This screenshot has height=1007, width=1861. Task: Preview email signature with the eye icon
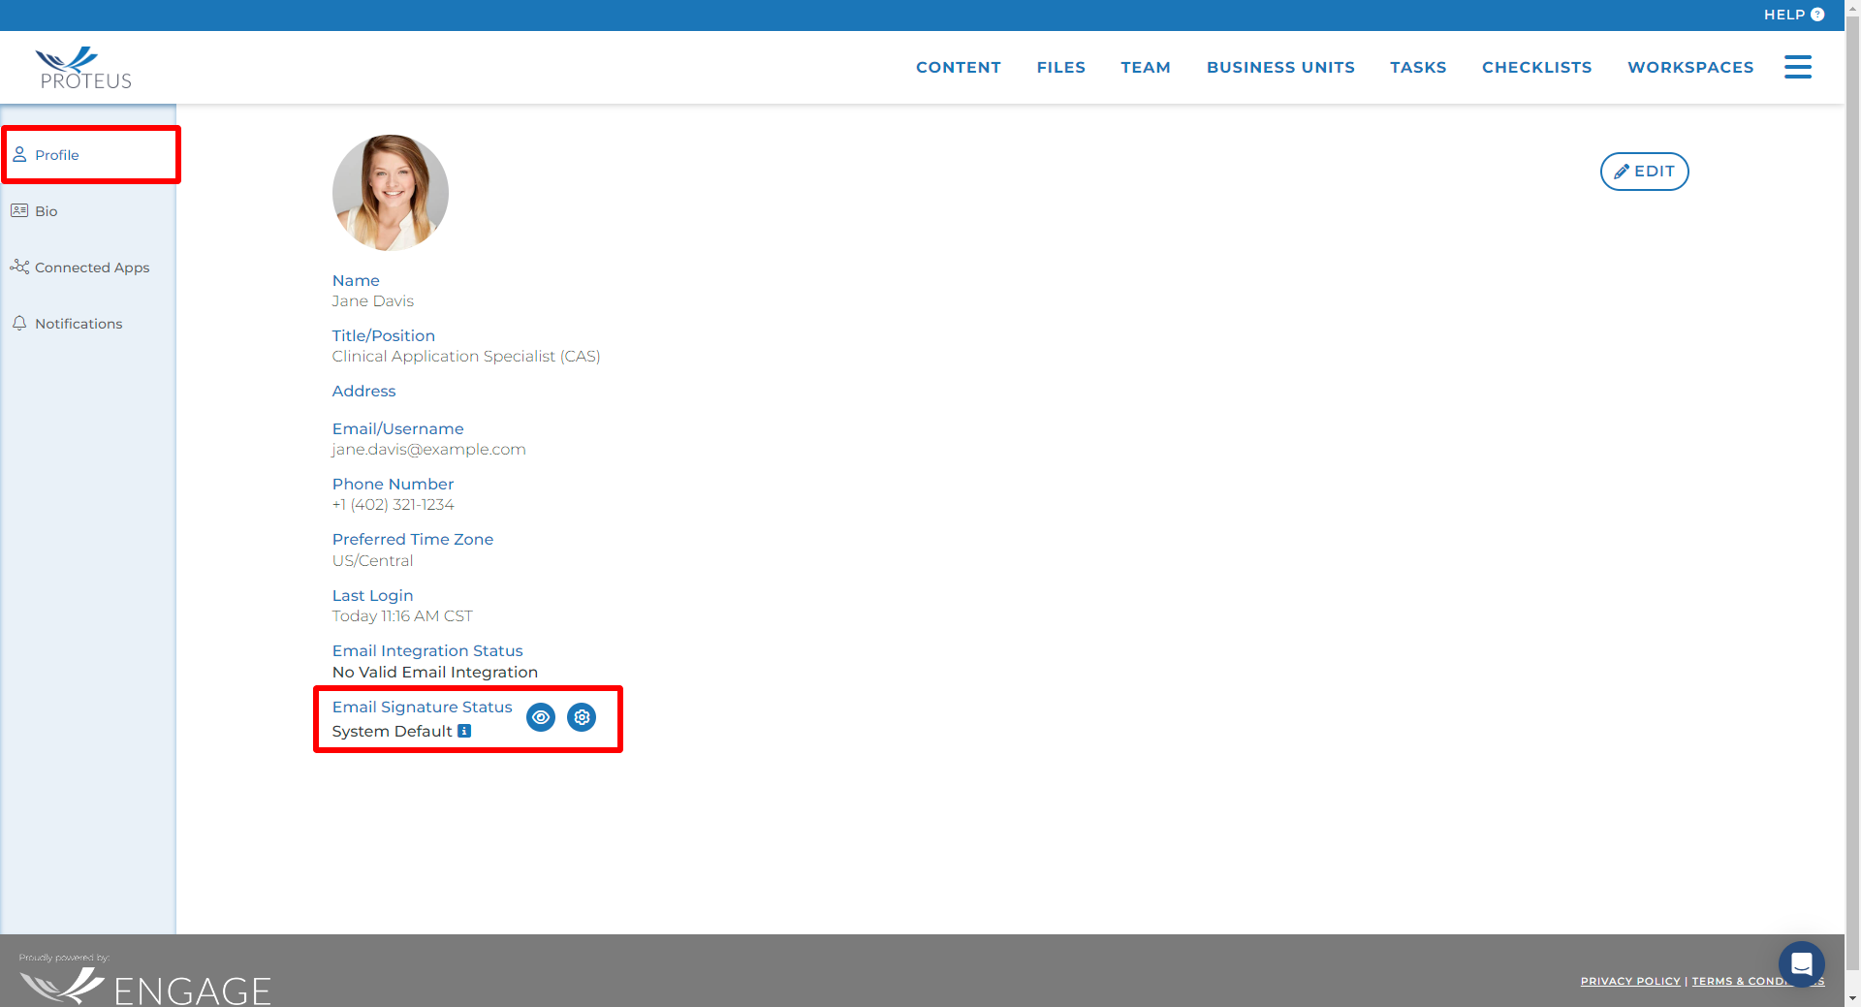pos(540,717)
